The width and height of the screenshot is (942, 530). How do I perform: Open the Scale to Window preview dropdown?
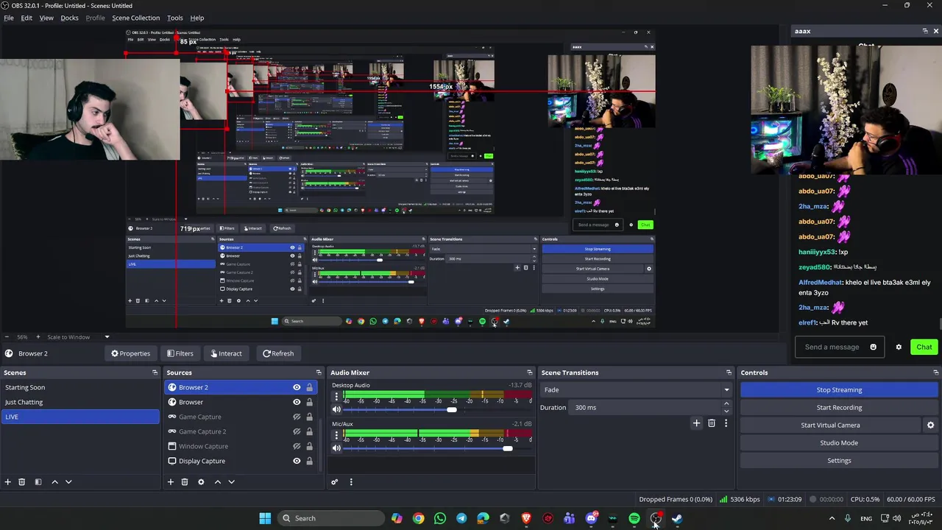pyautogui.click(x=78, y=336)
